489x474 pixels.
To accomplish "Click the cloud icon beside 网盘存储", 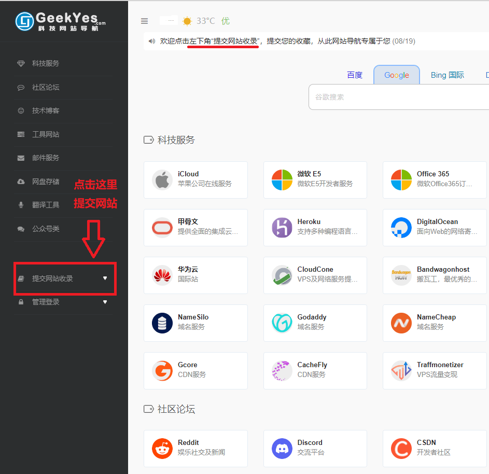I will coord(21,182).
